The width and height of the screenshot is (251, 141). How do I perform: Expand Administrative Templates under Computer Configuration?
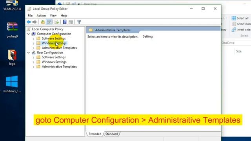click(33, 48)
